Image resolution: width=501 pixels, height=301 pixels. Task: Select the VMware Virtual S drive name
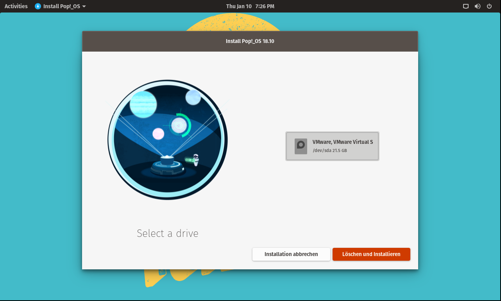click(x=342, y=142)
